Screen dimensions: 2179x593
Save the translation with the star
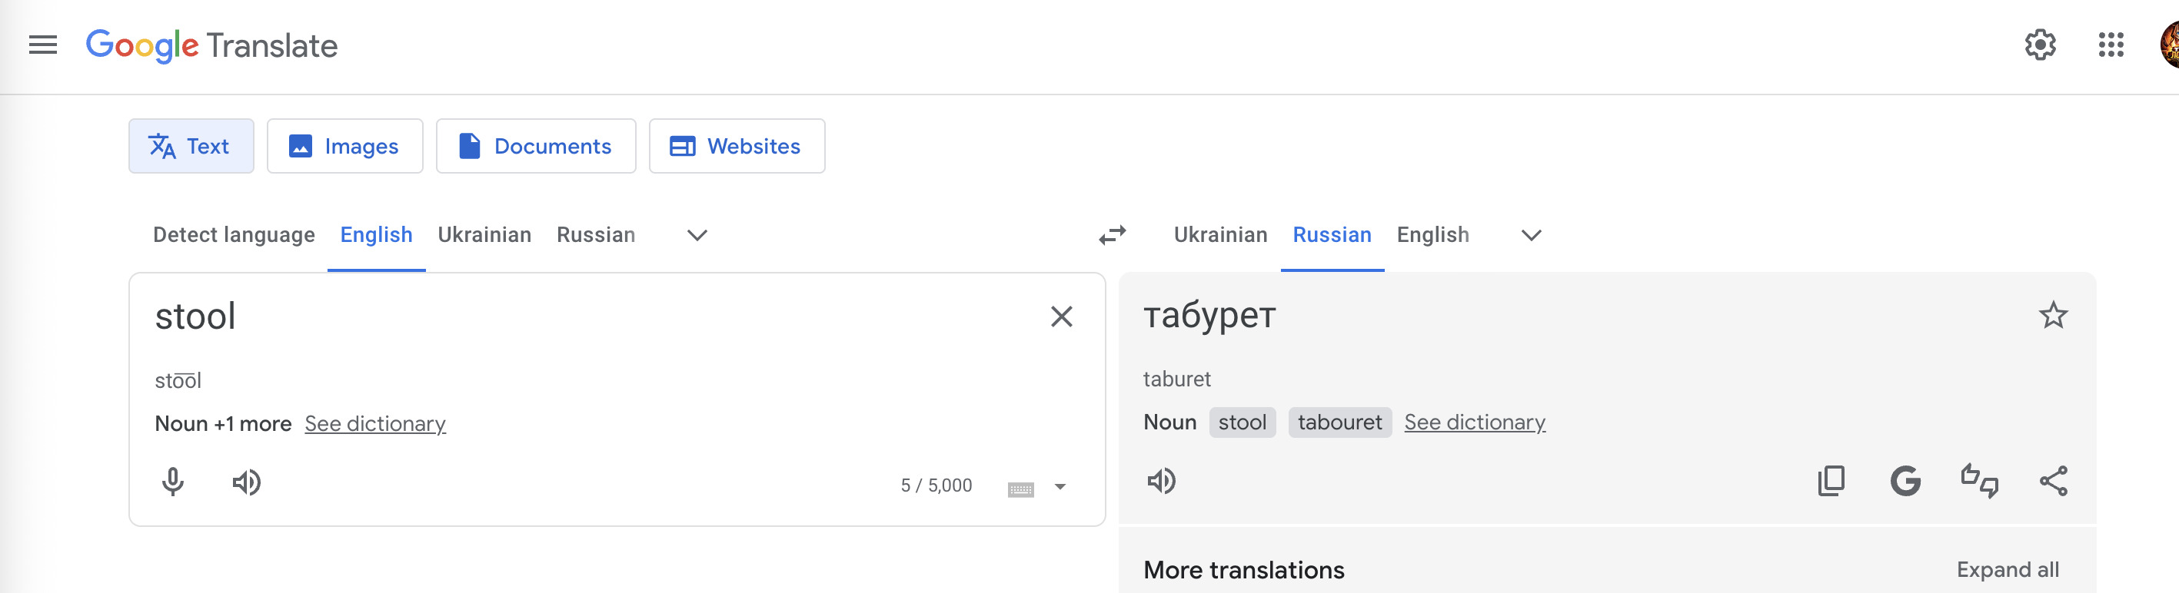click(x=2053, y=315)
